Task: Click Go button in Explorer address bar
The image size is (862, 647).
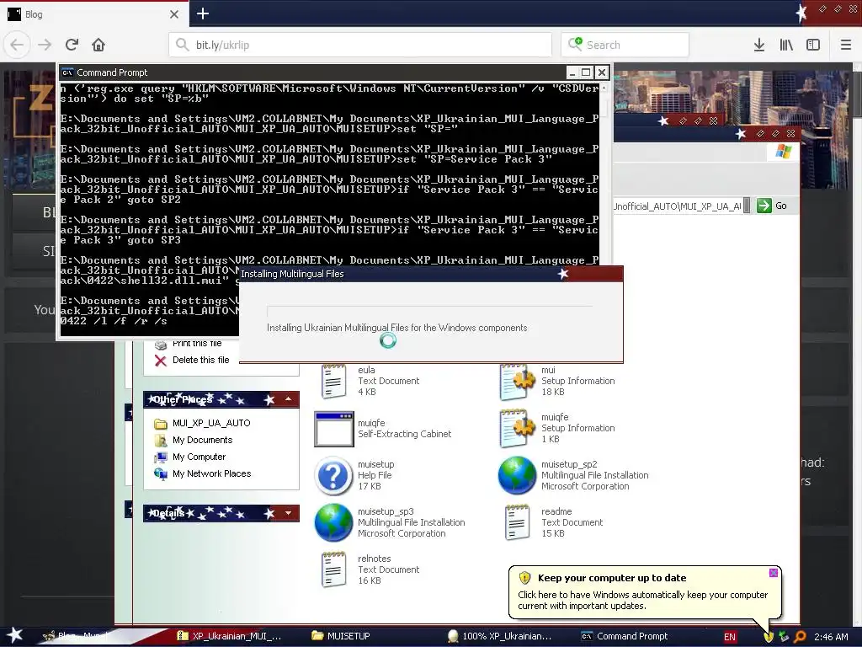Action: click(772, 206)
